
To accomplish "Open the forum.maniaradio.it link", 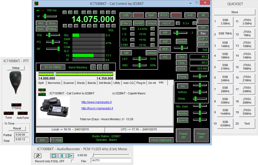I will tap(97, 108).
